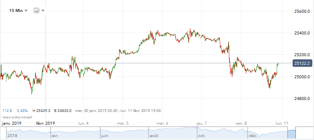Click the H 25439.3 high value
314x140 pixels.
tap(41, 110)
